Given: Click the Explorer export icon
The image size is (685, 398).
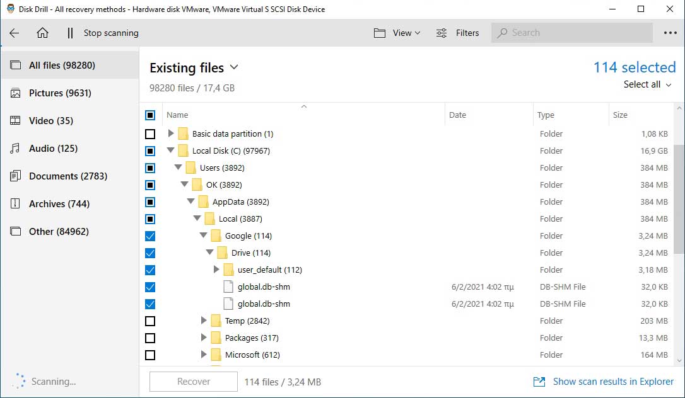Looking at the screenshot, I should 539,382.
